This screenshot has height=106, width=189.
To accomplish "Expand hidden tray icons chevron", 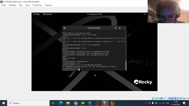I will [x=146, y=103].
